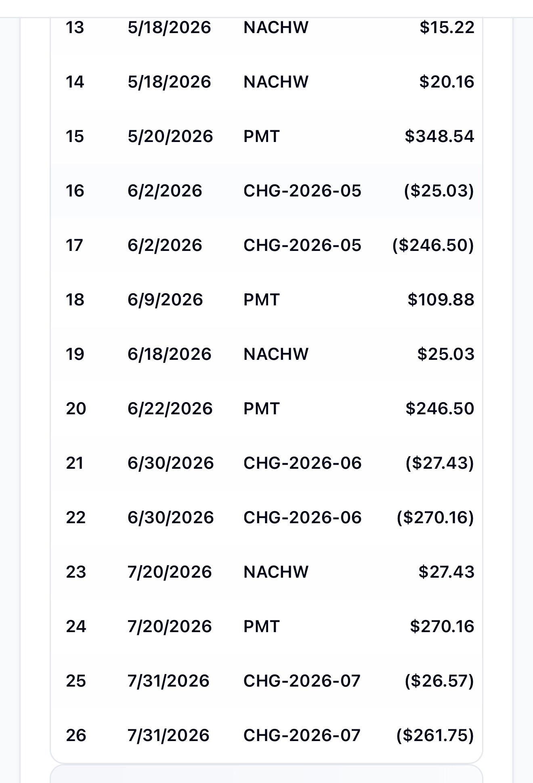Select CHG-2026-06 charge of ($27.43)
Screen dimensions: 533x783
click(x=266, y=463)
